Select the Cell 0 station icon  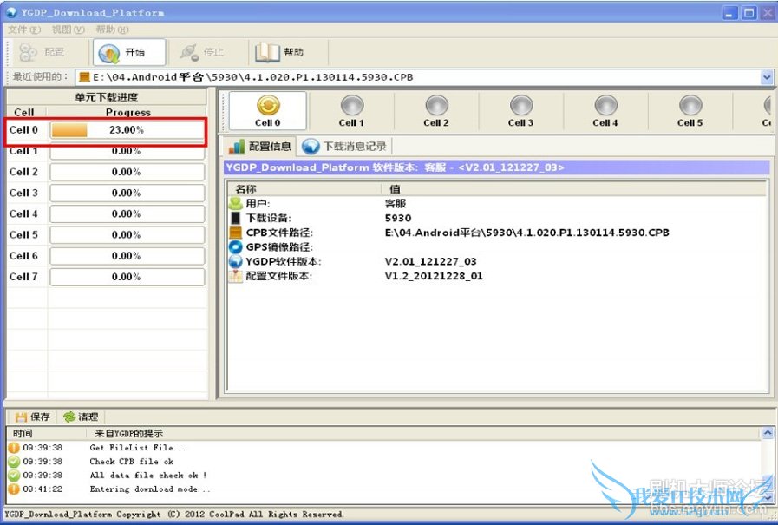pyautogui.click(x=268, y=111)
